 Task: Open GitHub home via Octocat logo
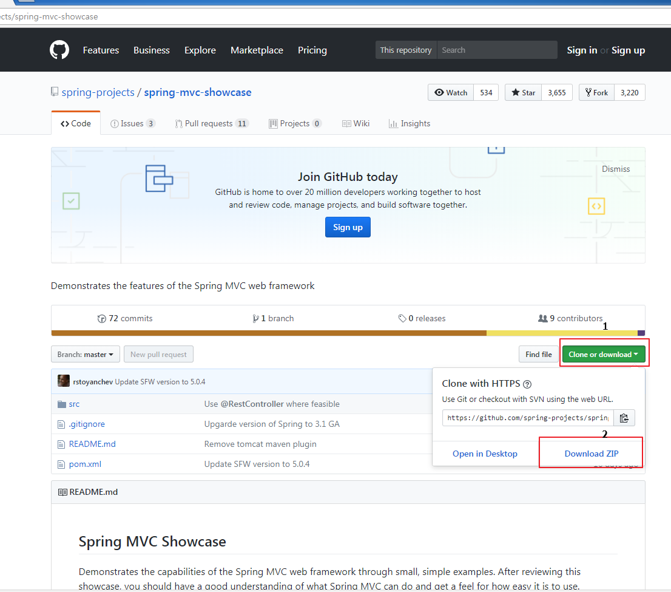coord(59,50)
